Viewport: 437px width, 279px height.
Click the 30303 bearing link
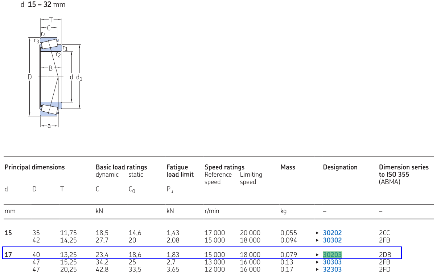(332, 262)
